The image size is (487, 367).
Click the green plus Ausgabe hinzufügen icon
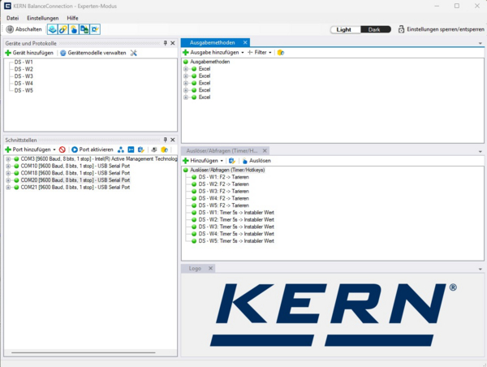point(186,53)
